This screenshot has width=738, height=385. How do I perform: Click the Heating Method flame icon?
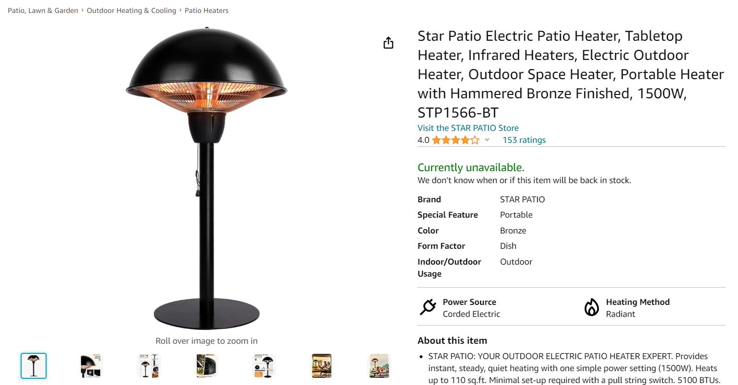pyautogui.click(x=592, y=307)
